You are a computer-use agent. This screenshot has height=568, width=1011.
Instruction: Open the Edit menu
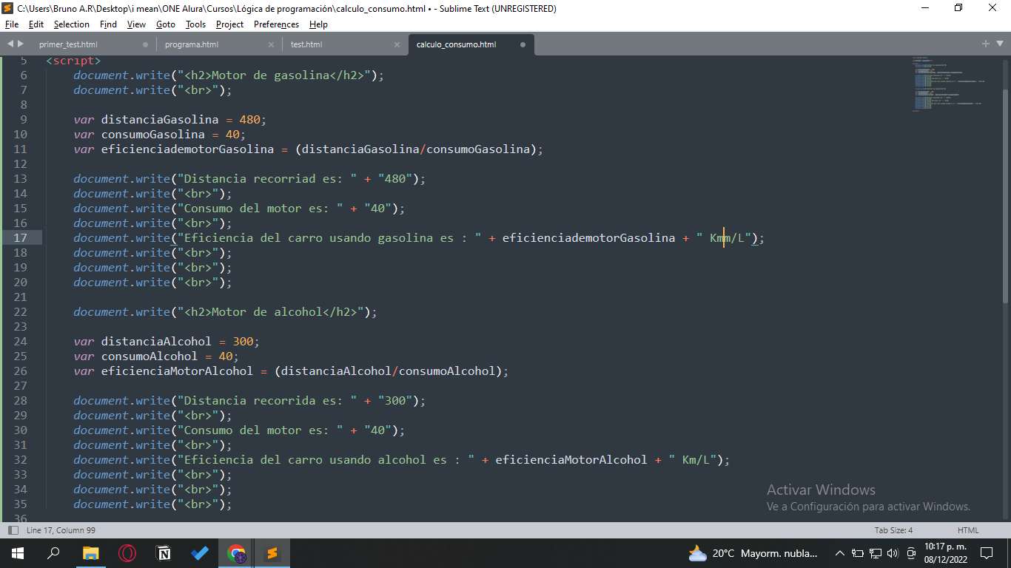coord(36,24)
